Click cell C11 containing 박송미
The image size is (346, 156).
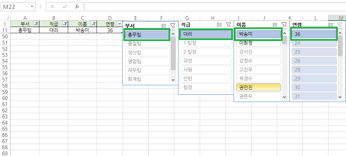coord(82,30)
